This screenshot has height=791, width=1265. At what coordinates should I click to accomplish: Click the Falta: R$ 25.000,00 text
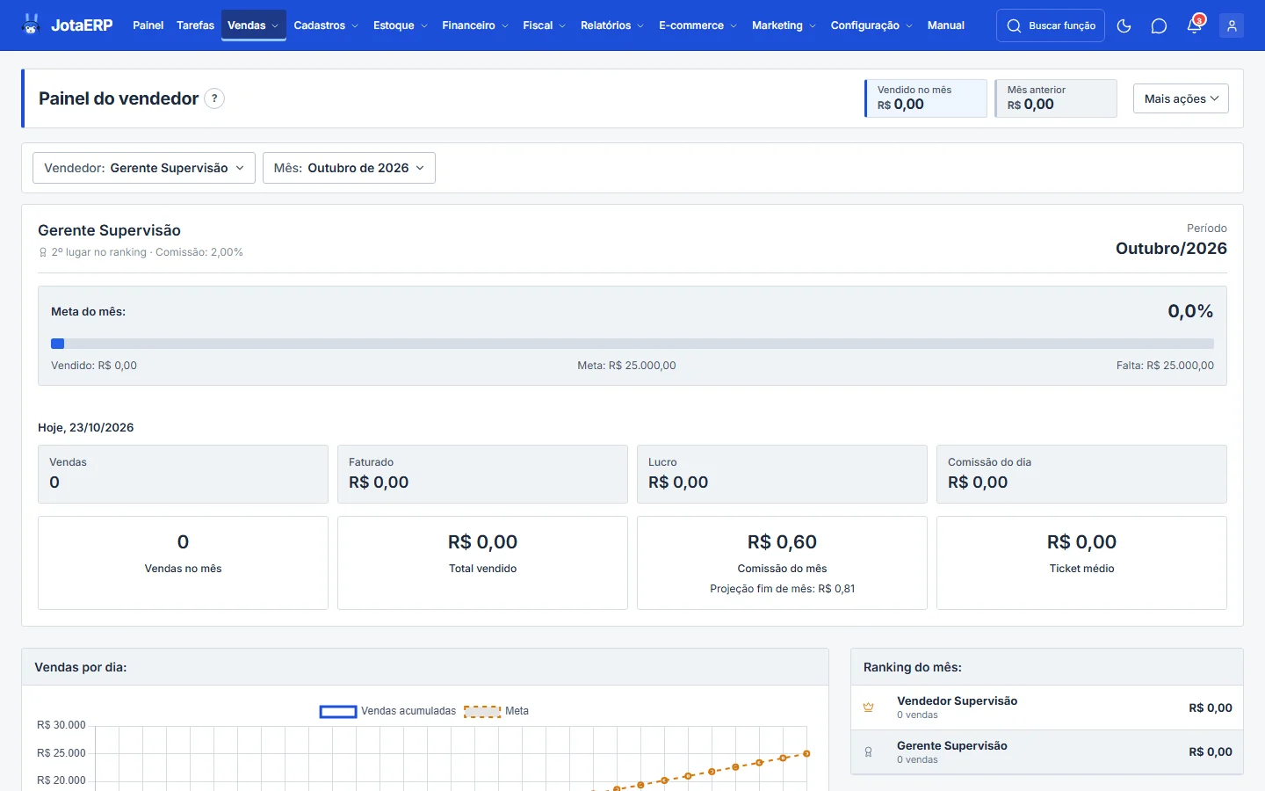pyautogui.click(x=1165, y=366)
